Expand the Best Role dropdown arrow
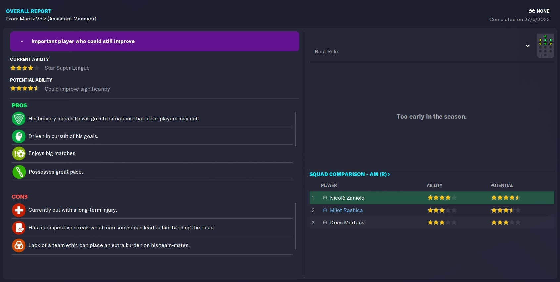Screen dimensions: 560x282 [x=528, y=46]
